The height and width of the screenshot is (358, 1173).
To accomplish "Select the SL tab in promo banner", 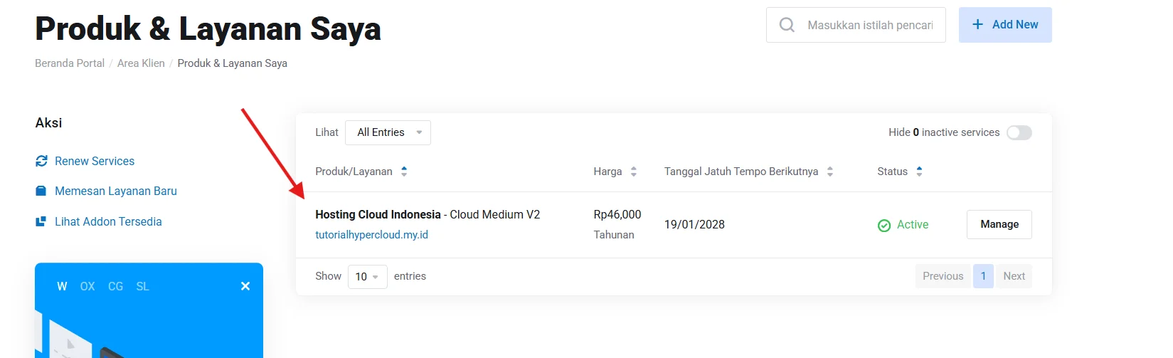I will point(142,286).
